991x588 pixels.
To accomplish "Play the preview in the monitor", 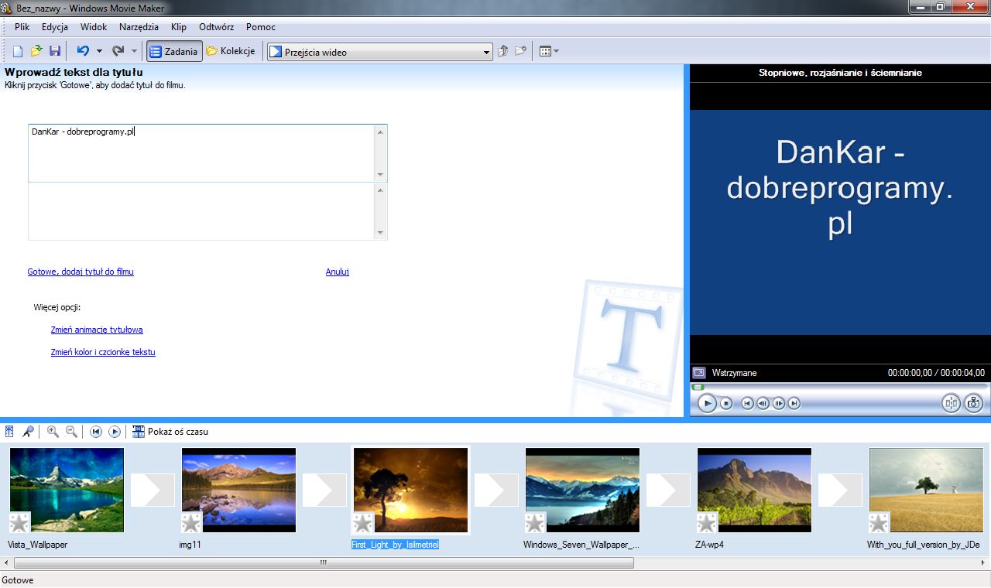I will point(707,403).
